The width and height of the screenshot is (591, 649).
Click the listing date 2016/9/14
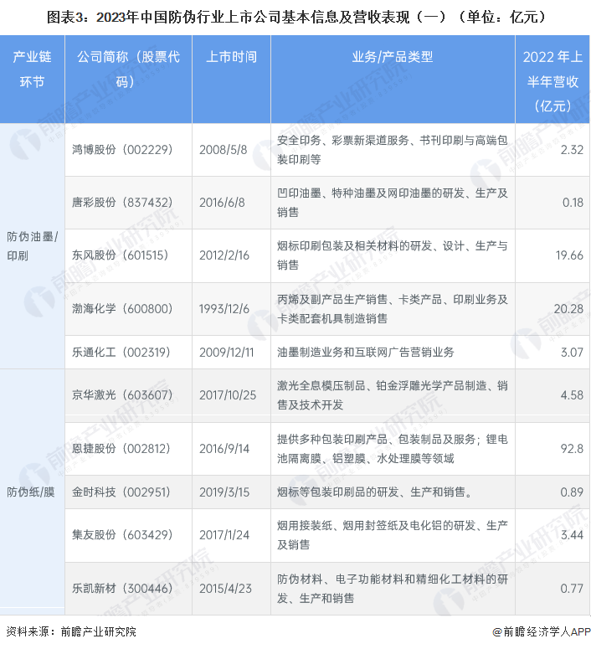224,448
